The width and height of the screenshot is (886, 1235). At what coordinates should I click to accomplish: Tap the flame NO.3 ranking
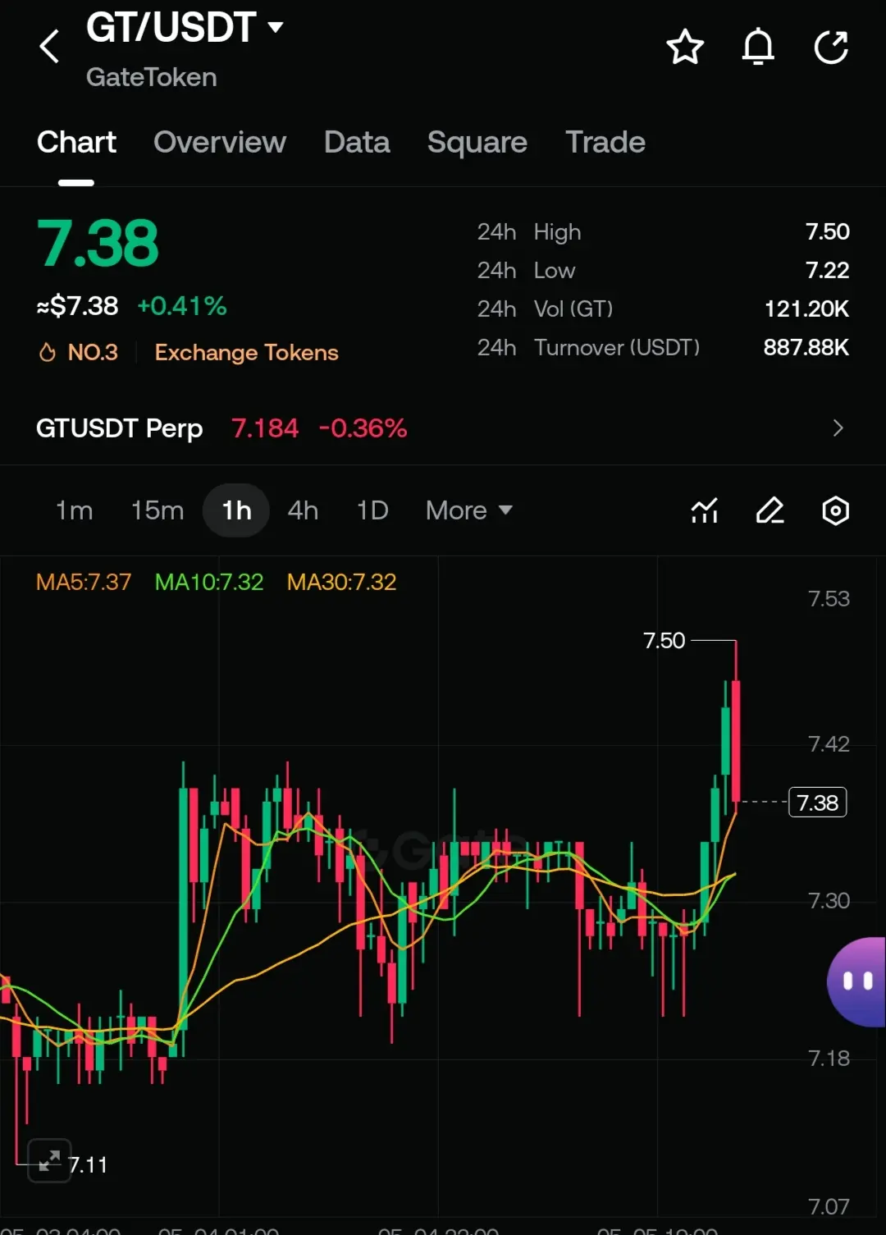(79, 352)
